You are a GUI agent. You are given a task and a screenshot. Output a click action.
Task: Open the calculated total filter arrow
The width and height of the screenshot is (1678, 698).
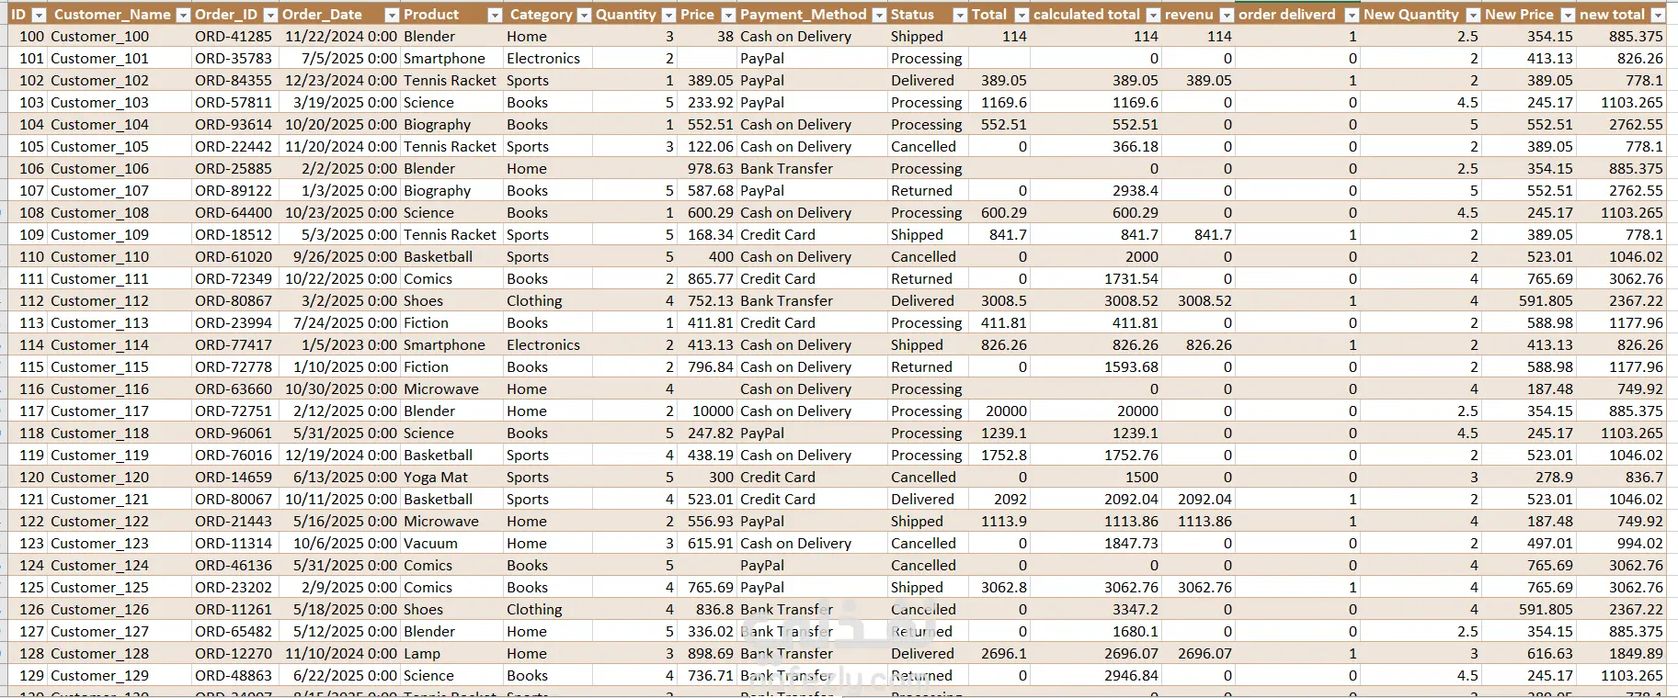tap(1153, 15)
